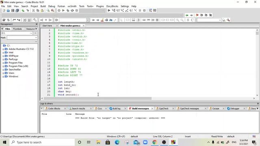Open the File menu
Image resolution: width=260 pixels, height=146 pixels.
click(3, 6)
